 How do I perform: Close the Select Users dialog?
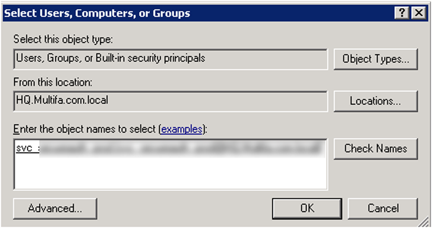click(x=418, y=13)
